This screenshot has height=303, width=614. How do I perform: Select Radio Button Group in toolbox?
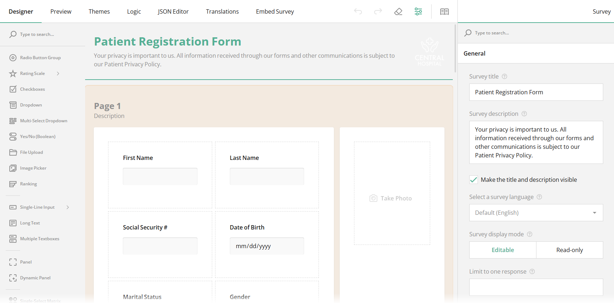click(40, 58)
